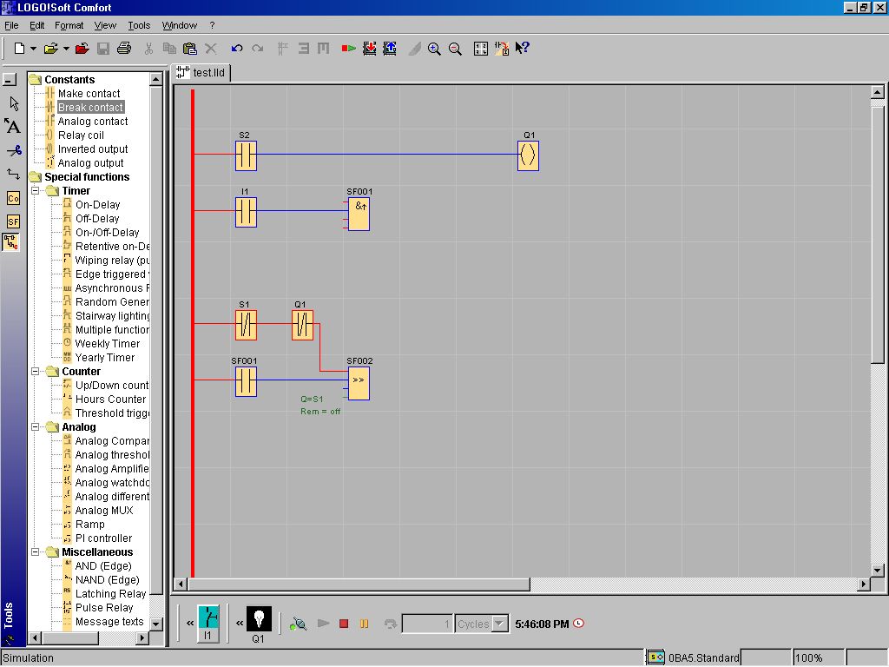Collapse the outputs simulation bar chevron
The height and width of the screenshot is (667, 889).
coord(240,624)
